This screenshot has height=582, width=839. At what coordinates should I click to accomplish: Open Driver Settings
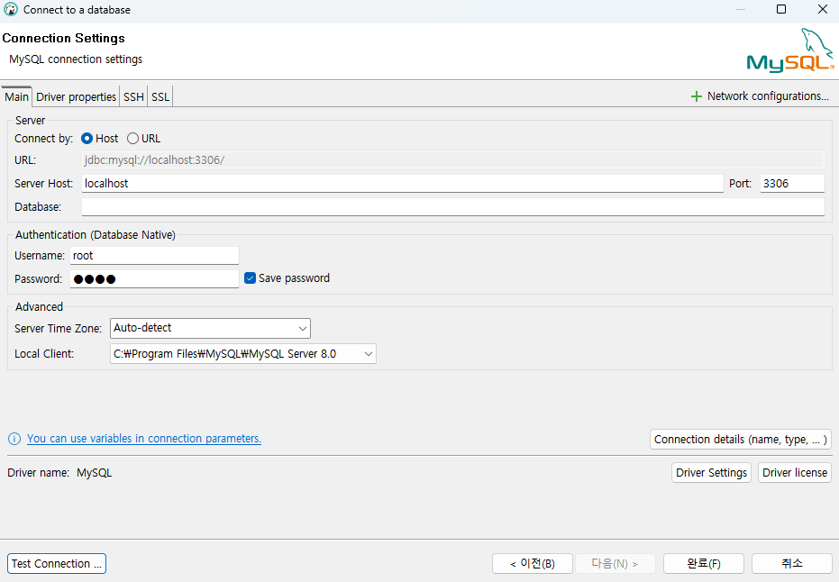(711, 473)
